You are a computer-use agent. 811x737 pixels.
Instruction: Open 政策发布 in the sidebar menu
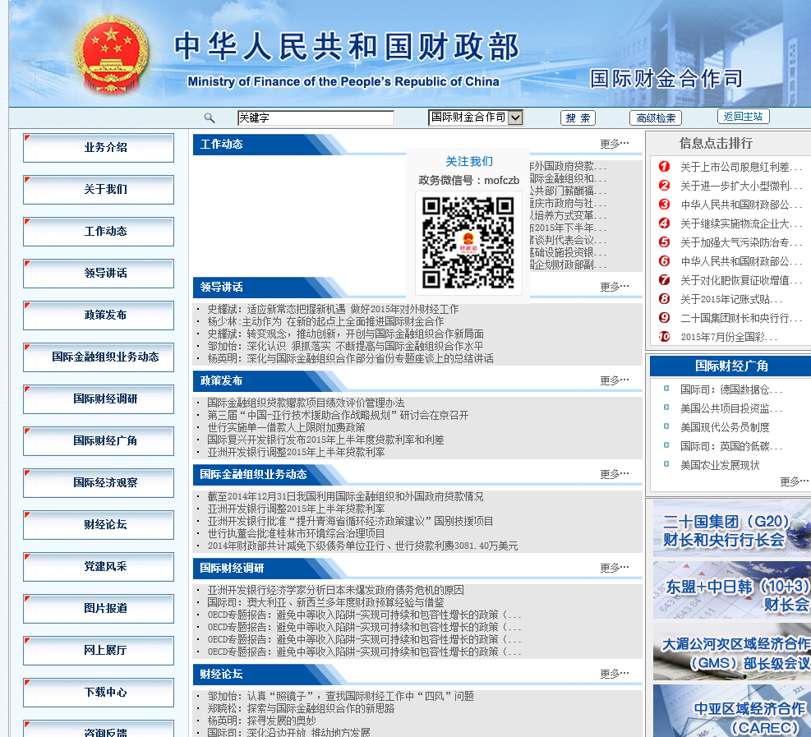point(99,316)
